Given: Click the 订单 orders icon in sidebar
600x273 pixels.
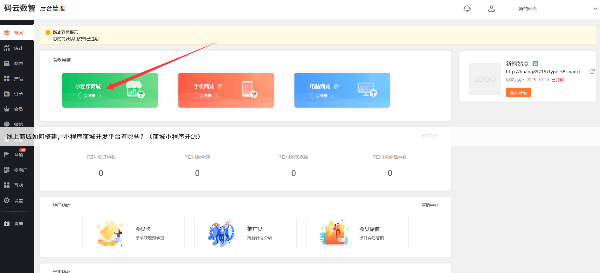Looking at the screenshot, I should pyautogui.click(x=7, y=94).
